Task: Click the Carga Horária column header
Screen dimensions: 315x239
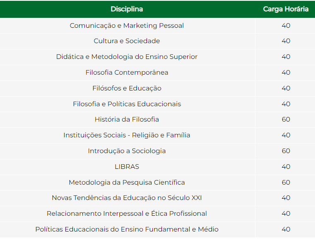Action: [286, 9]
